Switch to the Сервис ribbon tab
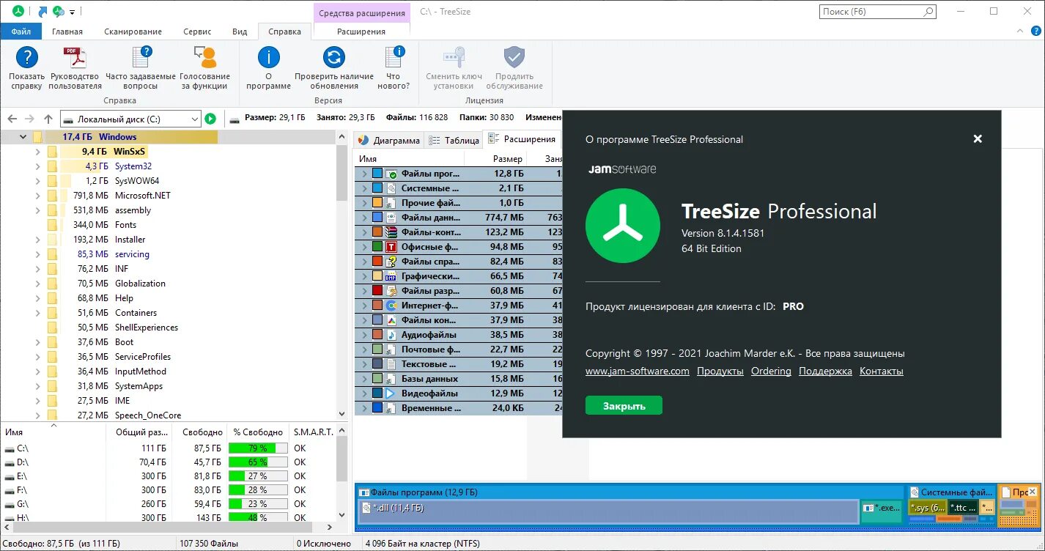Image resolution: width=1045 pixels, height=551 pixels. [x=198, y=32]
